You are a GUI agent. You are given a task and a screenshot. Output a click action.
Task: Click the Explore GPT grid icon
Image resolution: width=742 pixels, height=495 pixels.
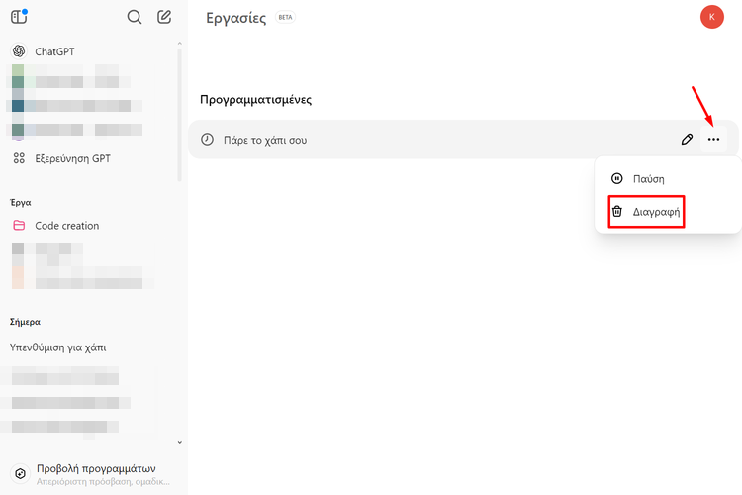pyautogui.click(x=19, y=158)
